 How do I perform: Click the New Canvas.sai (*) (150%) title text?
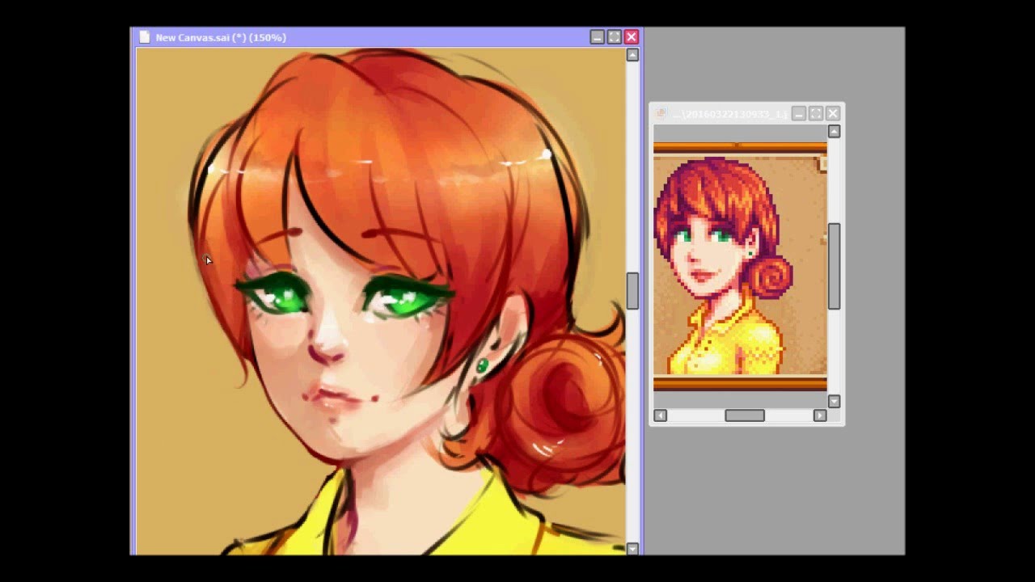point(221,37)
